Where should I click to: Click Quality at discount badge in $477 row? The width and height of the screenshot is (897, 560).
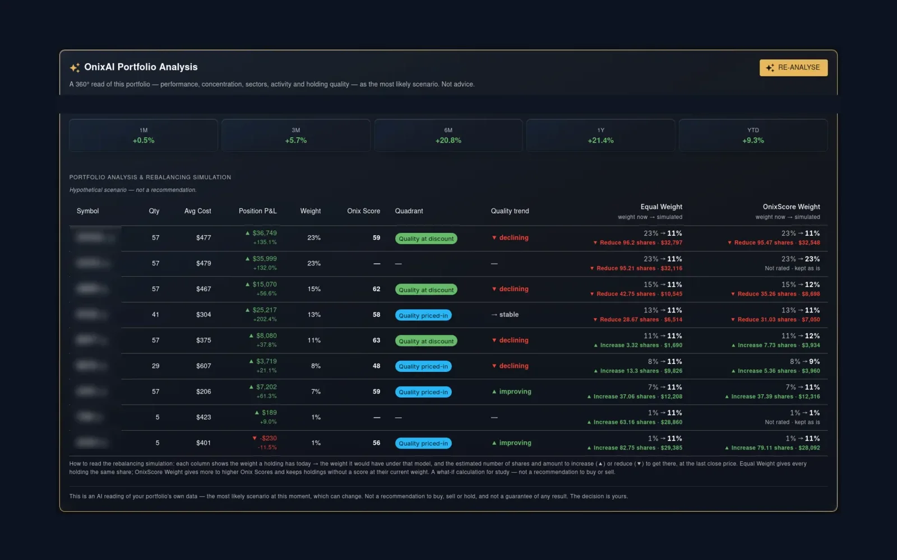click(x=426, y=239)
